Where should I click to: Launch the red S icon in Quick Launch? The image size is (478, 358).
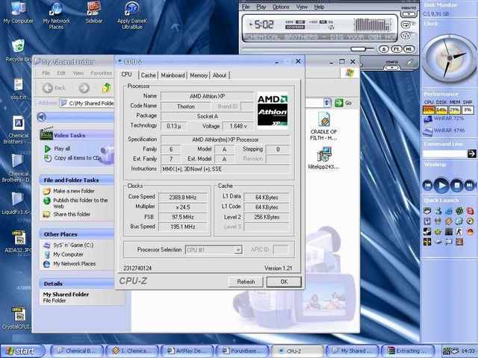point(471,210)
